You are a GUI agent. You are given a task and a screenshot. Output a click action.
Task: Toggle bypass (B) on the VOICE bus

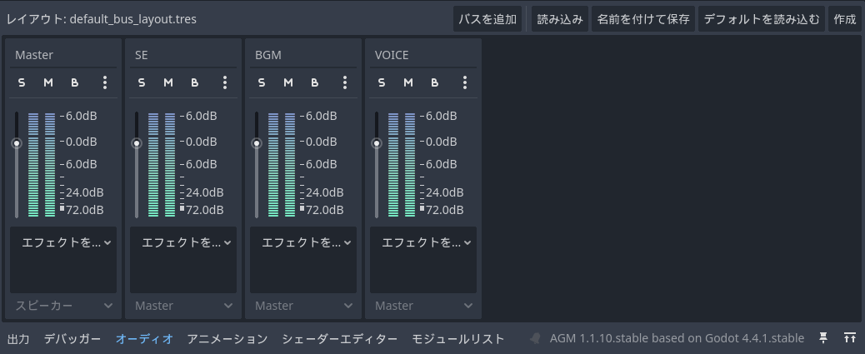point(435,82)
